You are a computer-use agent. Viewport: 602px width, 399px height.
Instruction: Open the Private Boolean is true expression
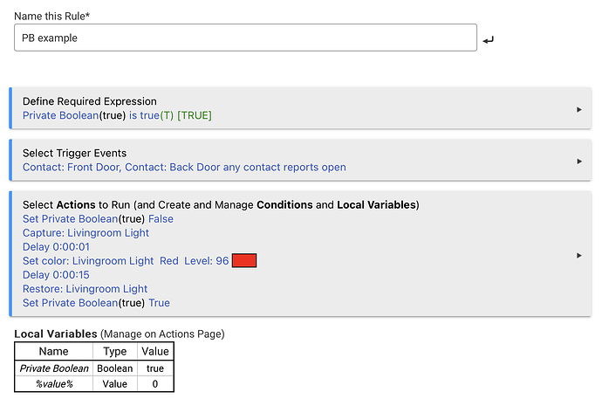[117, 115]
